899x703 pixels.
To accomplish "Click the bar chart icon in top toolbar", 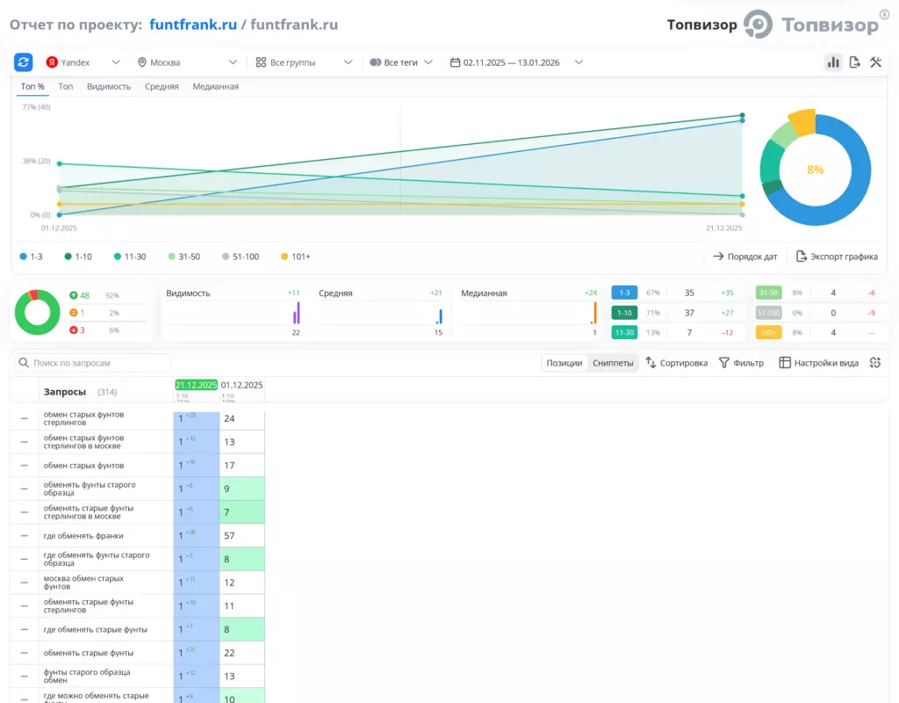I will (x=833, y=62).
